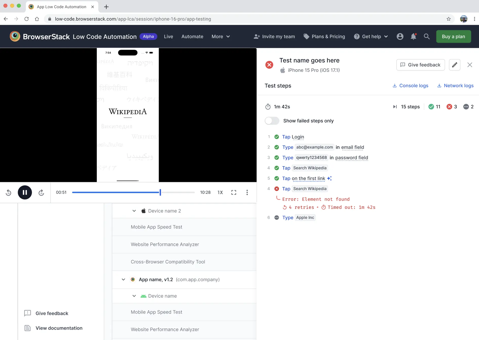This screenshot has width=479, height=340.
Task: Open View documentation
Action: (59, 328)
